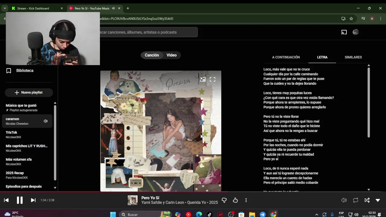Click the taskbar Buscar search box
386x217 pixels.
coord(145,214)
